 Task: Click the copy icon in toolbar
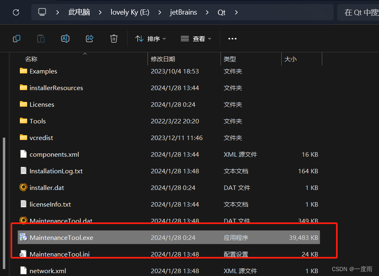click(x=17, y=39)
